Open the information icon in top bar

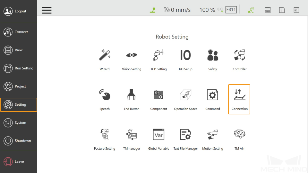coord(282,10)
